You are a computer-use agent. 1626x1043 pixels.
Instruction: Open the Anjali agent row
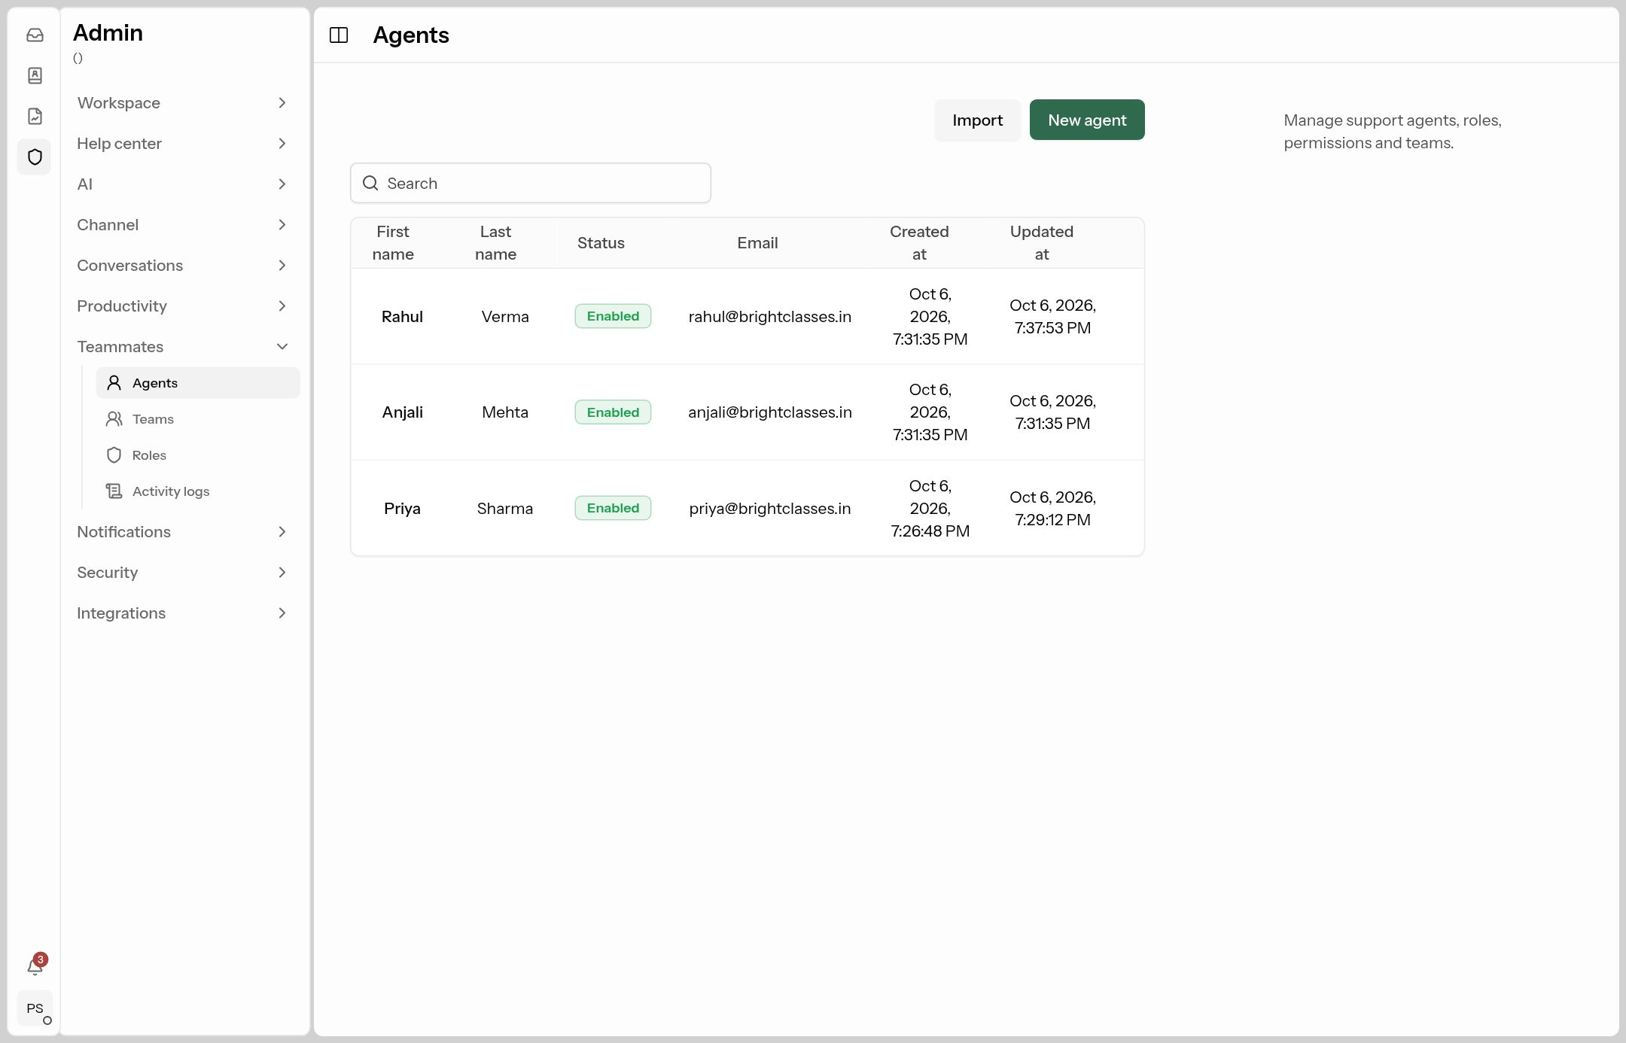(748, 412)
